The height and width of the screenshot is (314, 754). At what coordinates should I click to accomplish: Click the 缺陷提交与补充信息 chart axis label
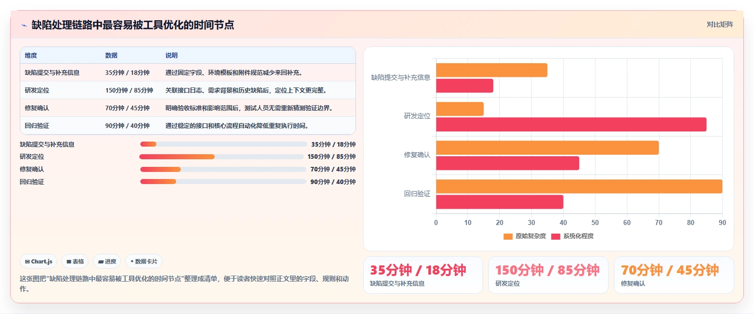click(x=401, y=77)
